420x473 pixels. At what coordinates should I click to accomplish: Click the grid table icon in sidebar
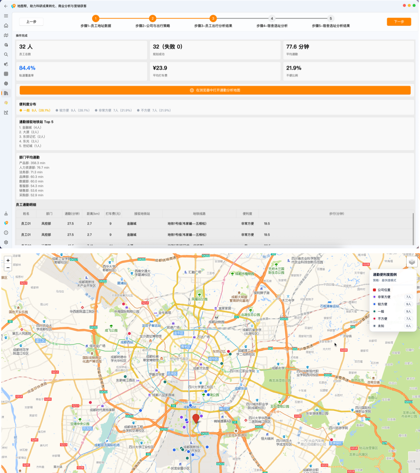point(6,74)
